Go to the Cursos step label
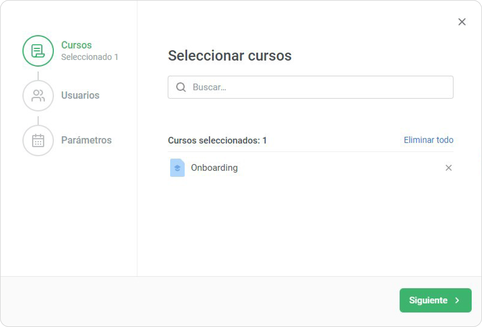The height and width of the screenshot is (327, 482). pos(76,45)
